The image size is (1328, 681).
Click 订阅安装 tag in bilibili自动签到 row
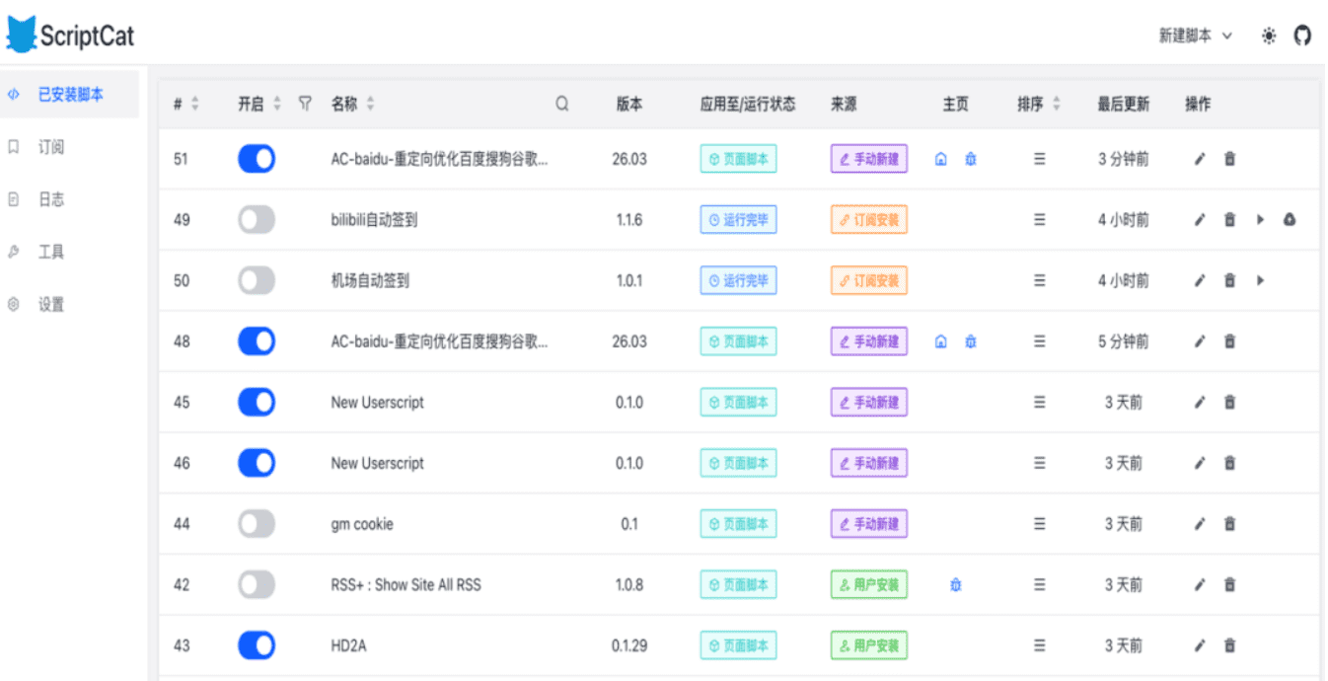click(869, 220)
